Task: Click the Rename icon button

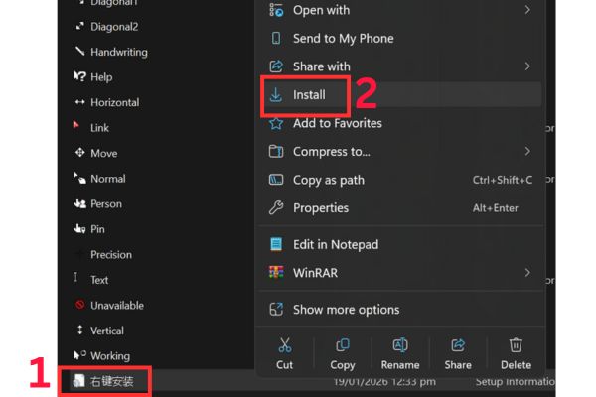Action: [x=400, y=345]
